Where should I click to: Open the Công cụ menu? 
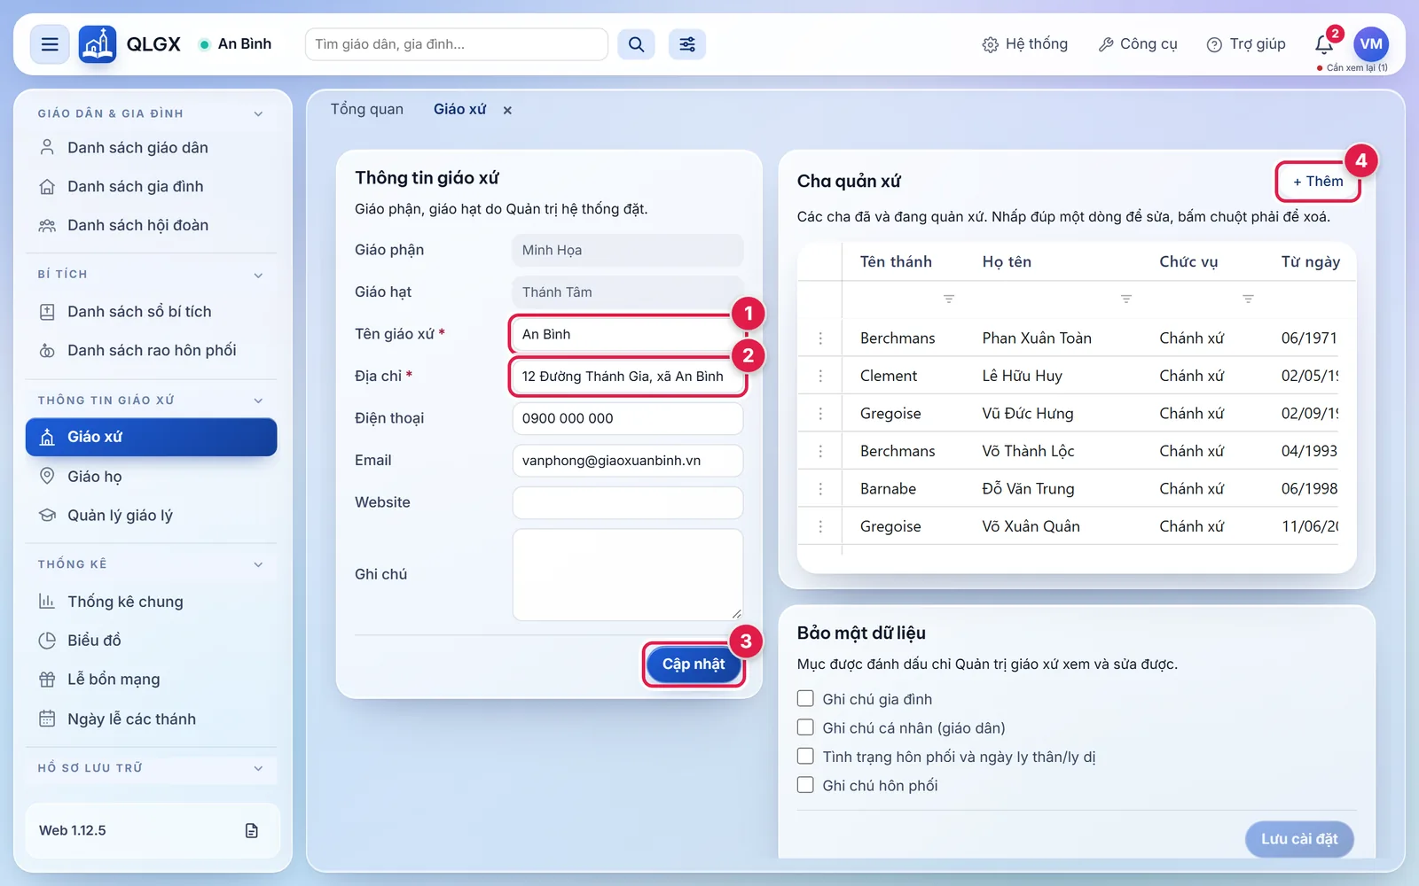[x=1138, y=44]
